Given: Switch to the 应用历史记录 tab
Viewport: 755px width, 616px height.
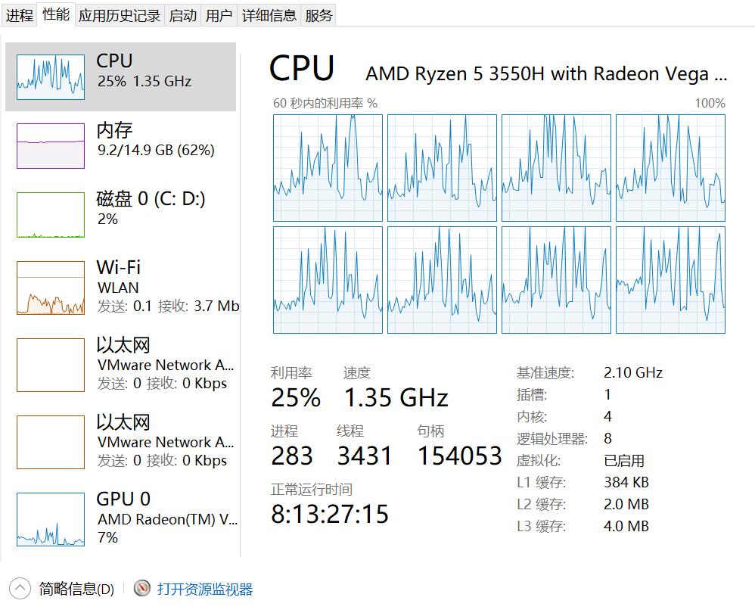Looking at the screenshot, I should (x=120, y=15).
